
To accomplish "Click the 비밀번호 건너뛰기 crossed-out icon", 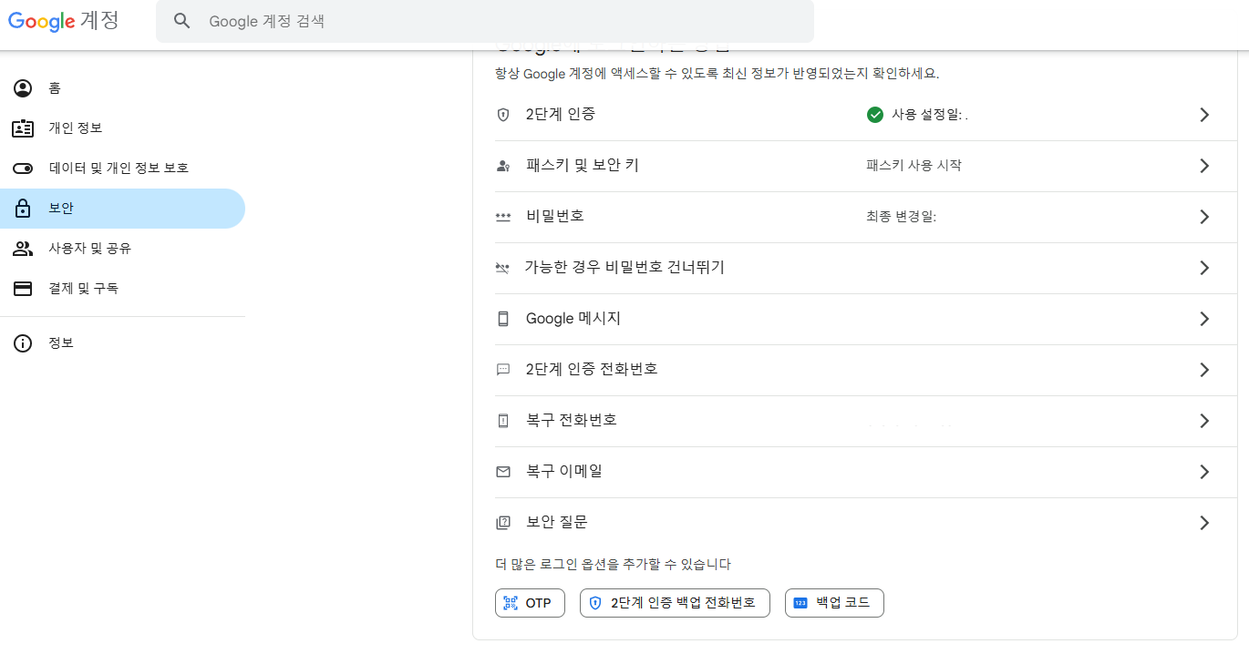I will coord(502,268).
